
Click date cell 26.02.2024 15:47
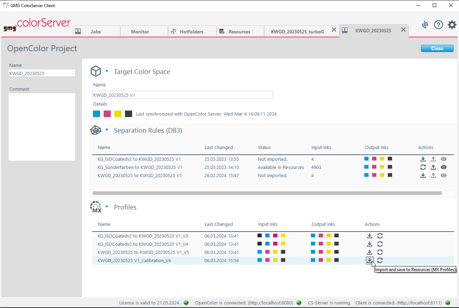click(x=221, y=175)
